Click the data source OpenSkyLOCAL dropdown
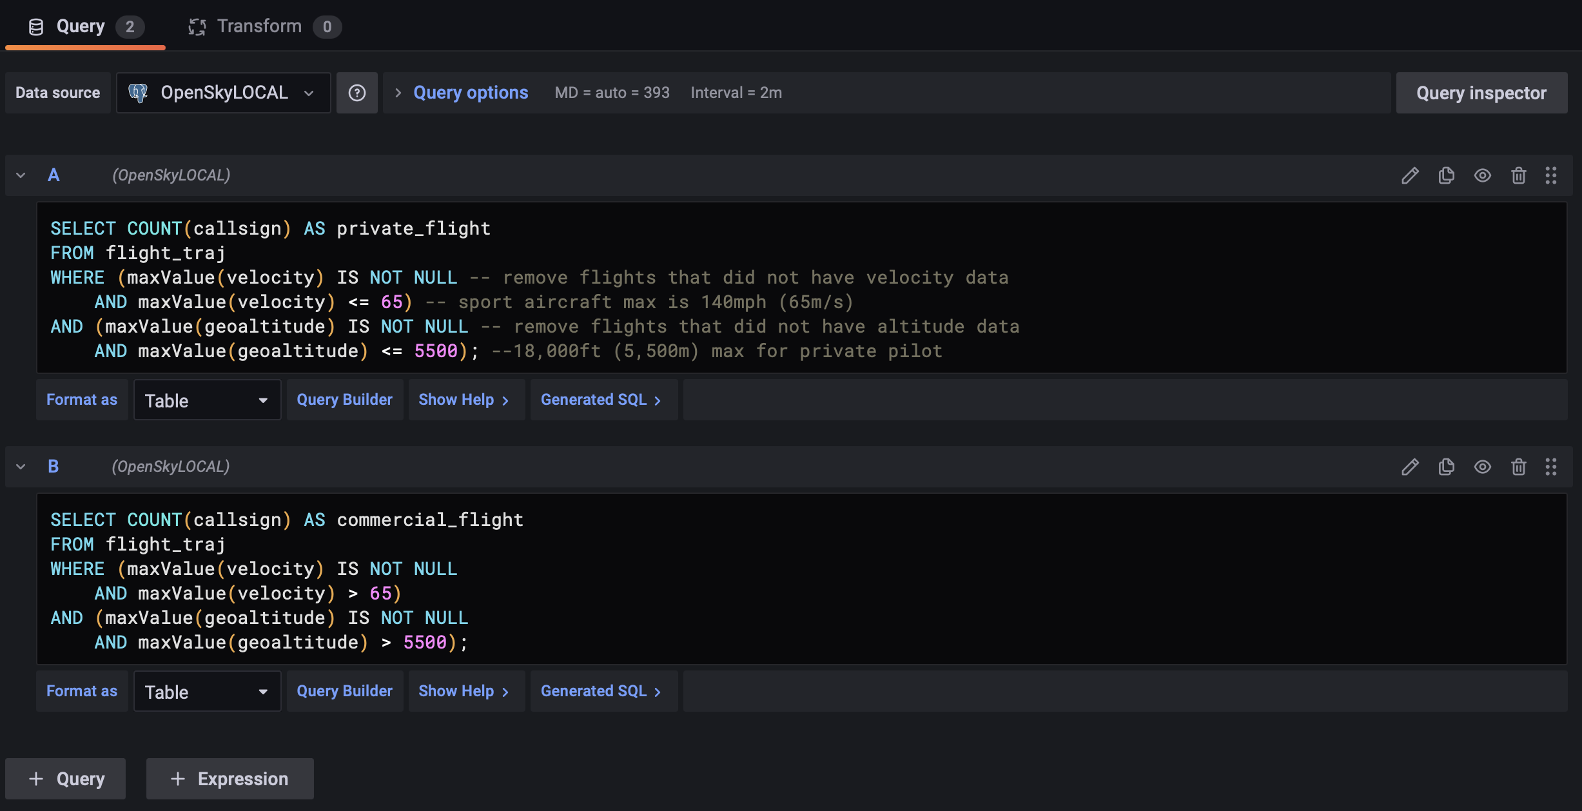The height and width of the screenshot is (811, 1582). tap(222, 92)
